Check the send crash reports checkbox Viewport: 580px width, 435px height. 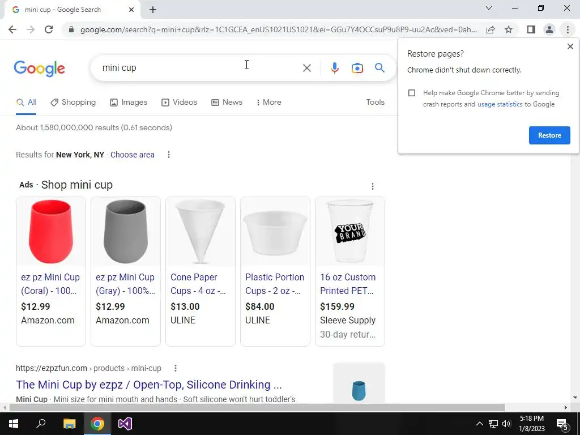[412, 93]
